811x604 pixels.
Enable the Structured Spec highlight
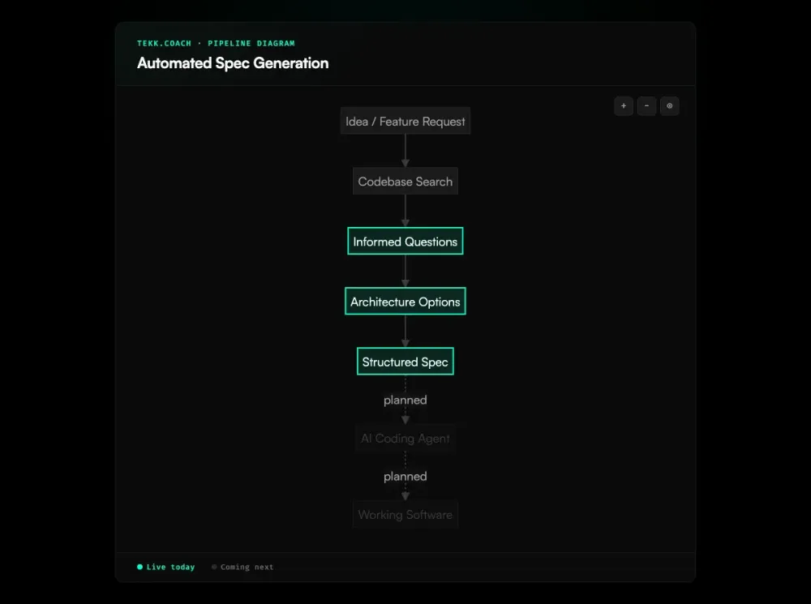(x=405, y=361)
